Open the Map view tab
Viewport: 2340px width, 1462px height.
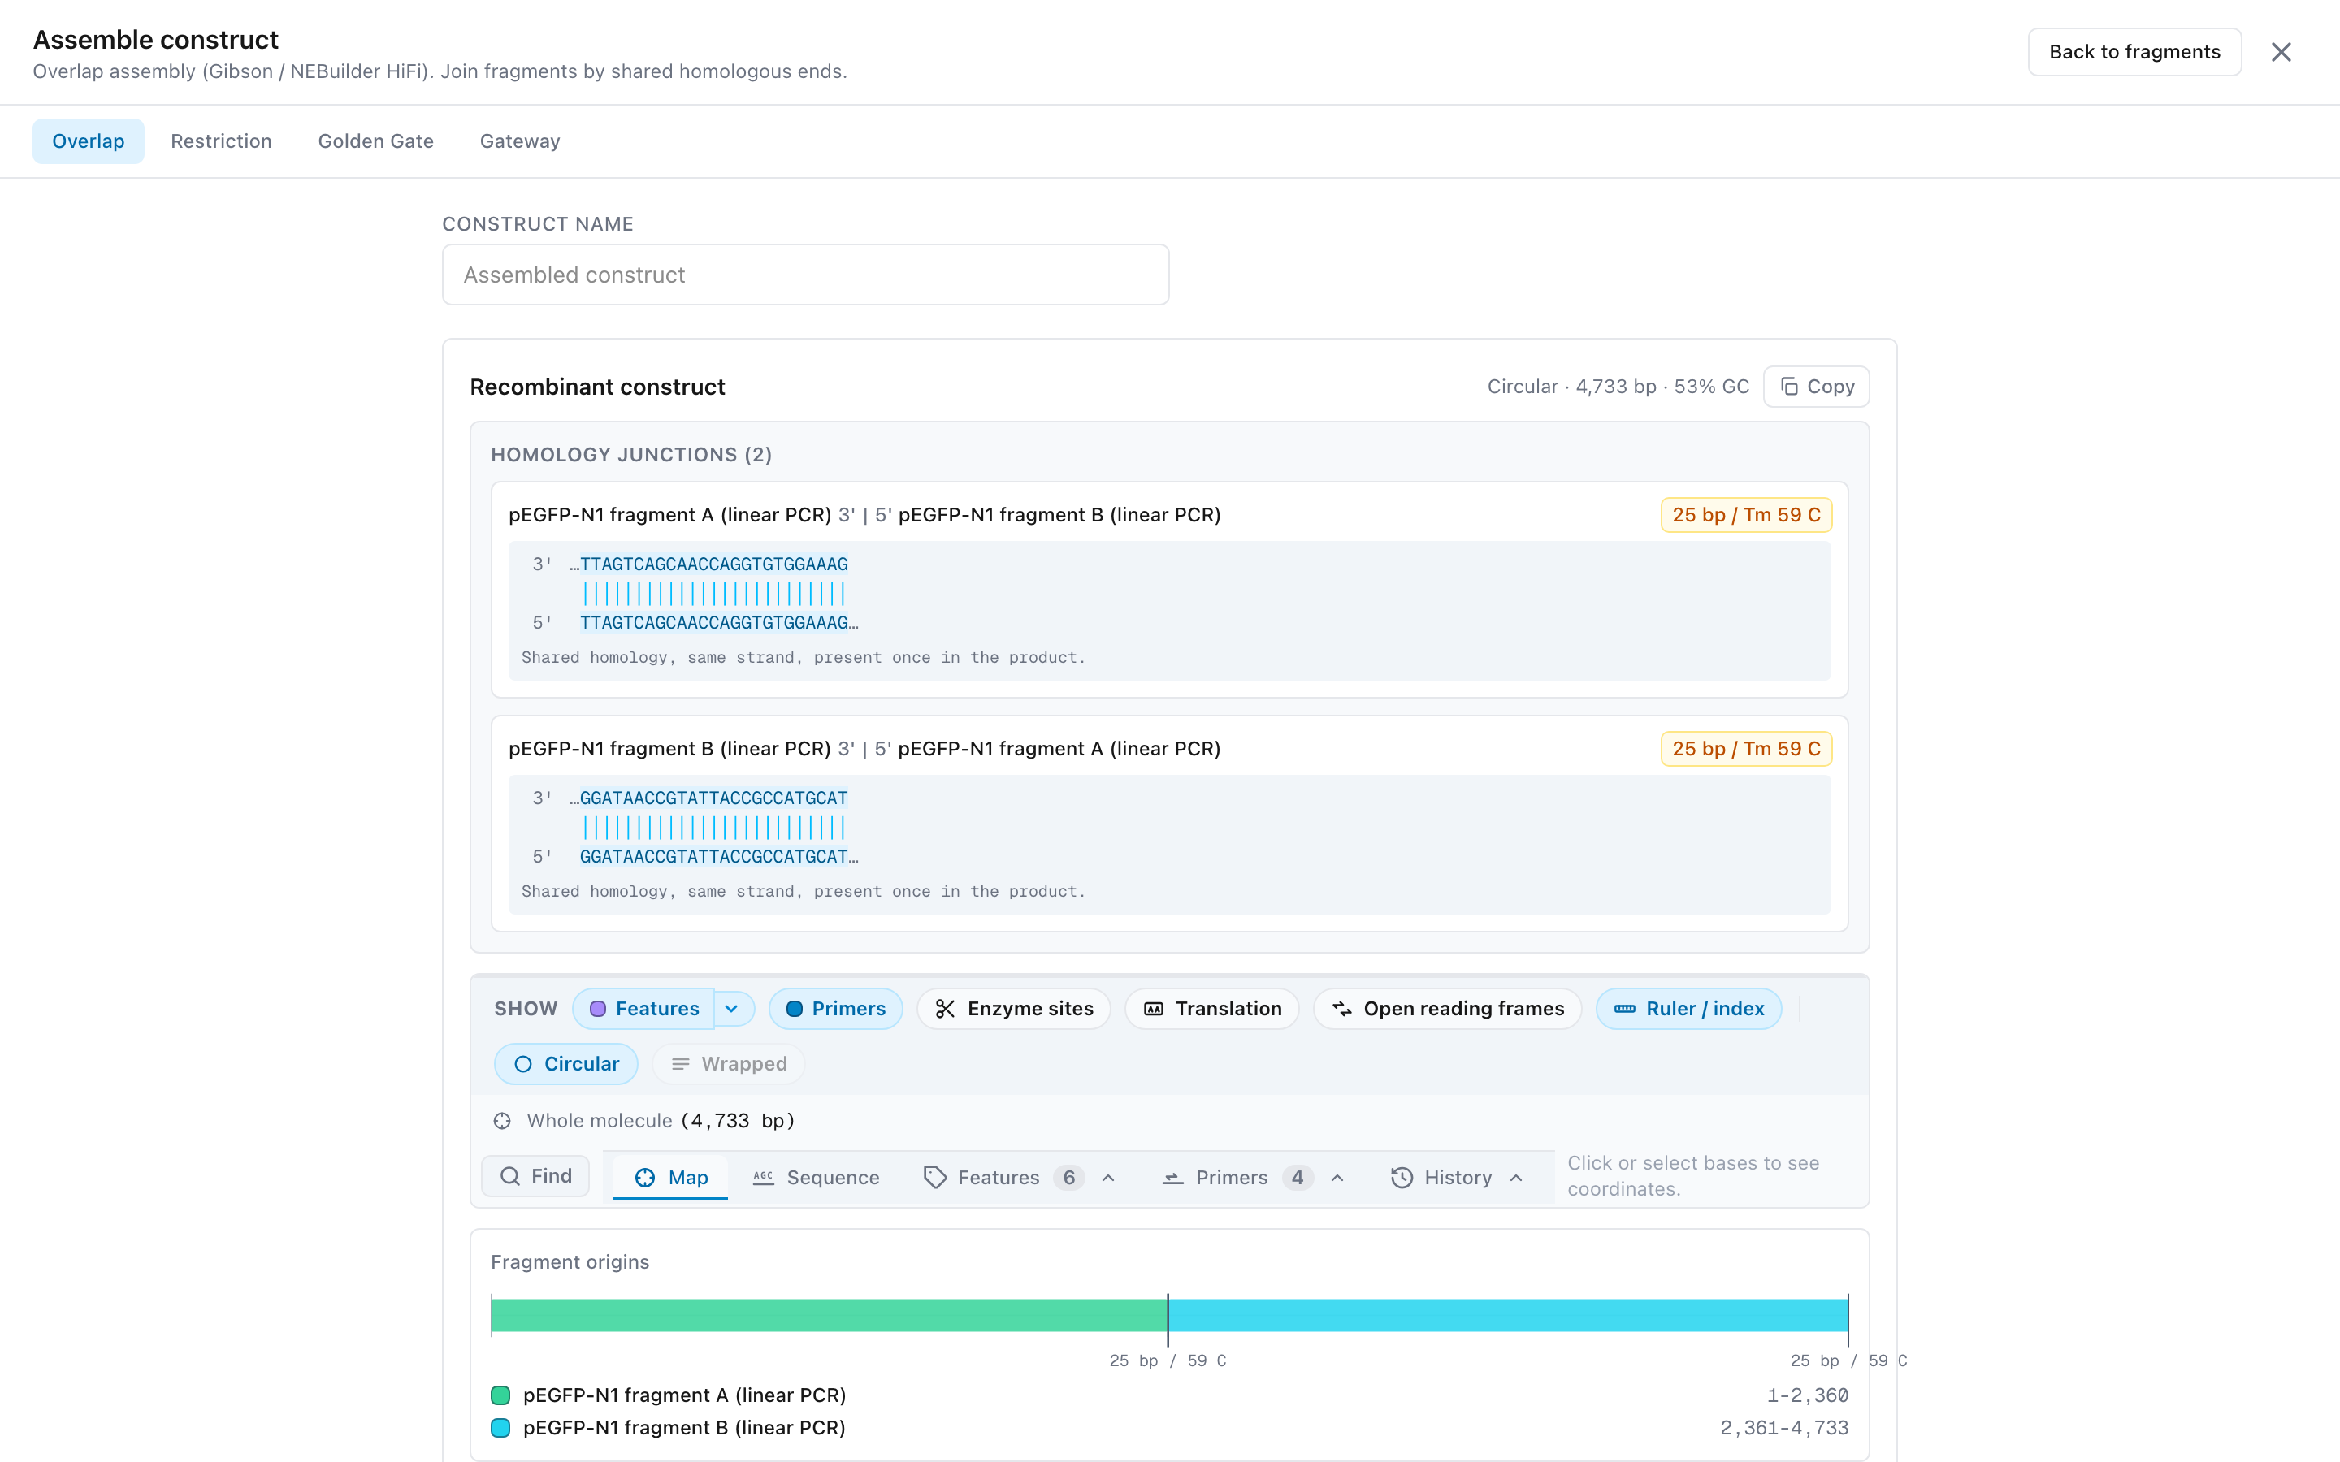670,1177
